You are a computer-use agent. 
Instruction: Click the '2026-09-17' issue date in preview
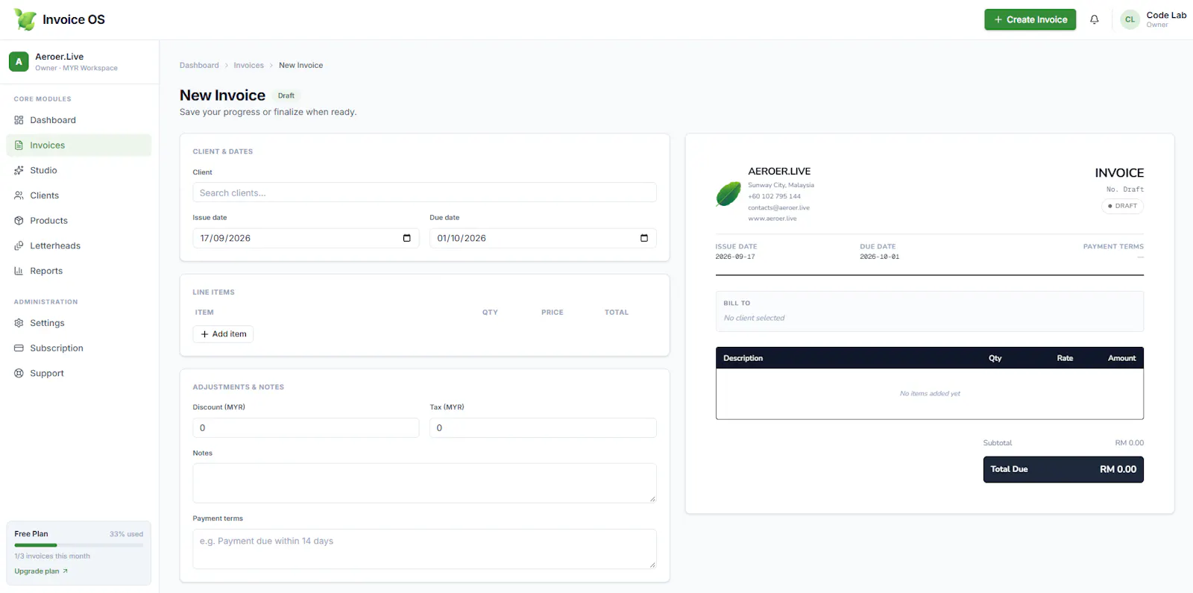tap(735, 257)
